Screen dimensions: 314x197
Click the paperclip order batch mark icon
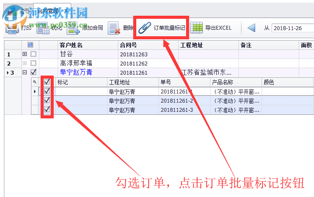[x=145, y=28]
